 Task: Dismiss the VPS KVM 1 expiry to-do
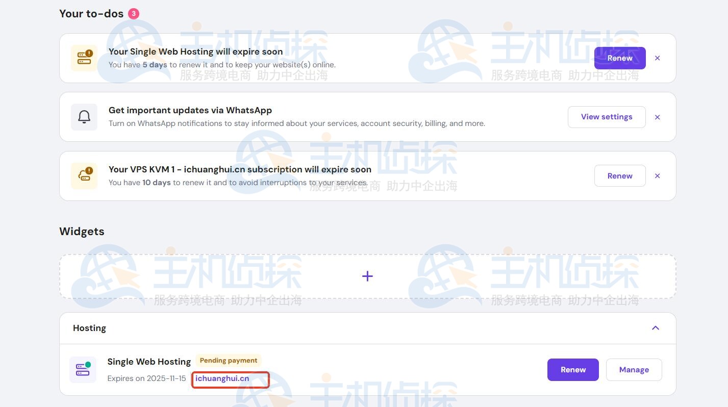pos(658,176)
